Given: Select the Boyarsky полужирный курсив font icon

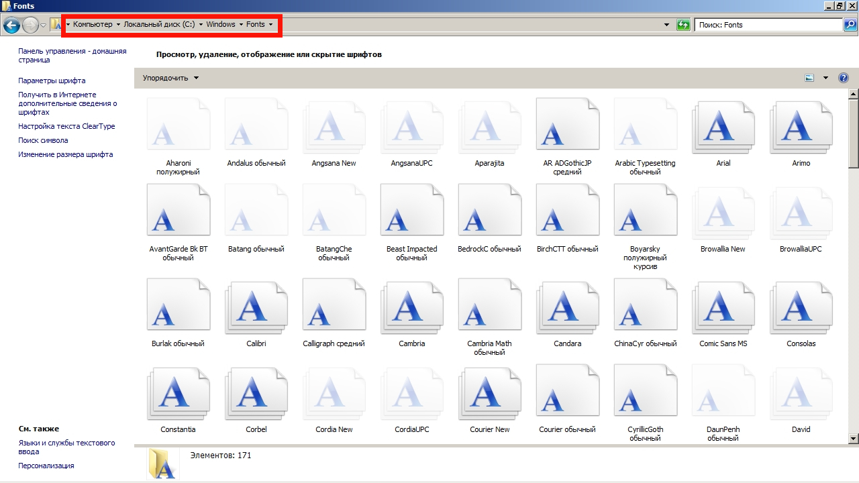Looking at the screenshot, I should pos(645,209).
